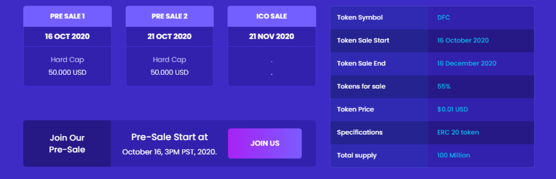Click the 21 NOV 2020 date
556x179 pixels.
(x=272, y=36)
